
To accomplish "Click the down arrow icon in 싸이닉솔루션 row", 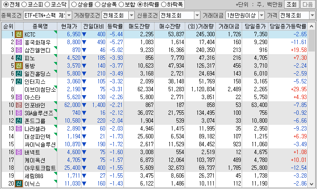I will pos(84,144).
